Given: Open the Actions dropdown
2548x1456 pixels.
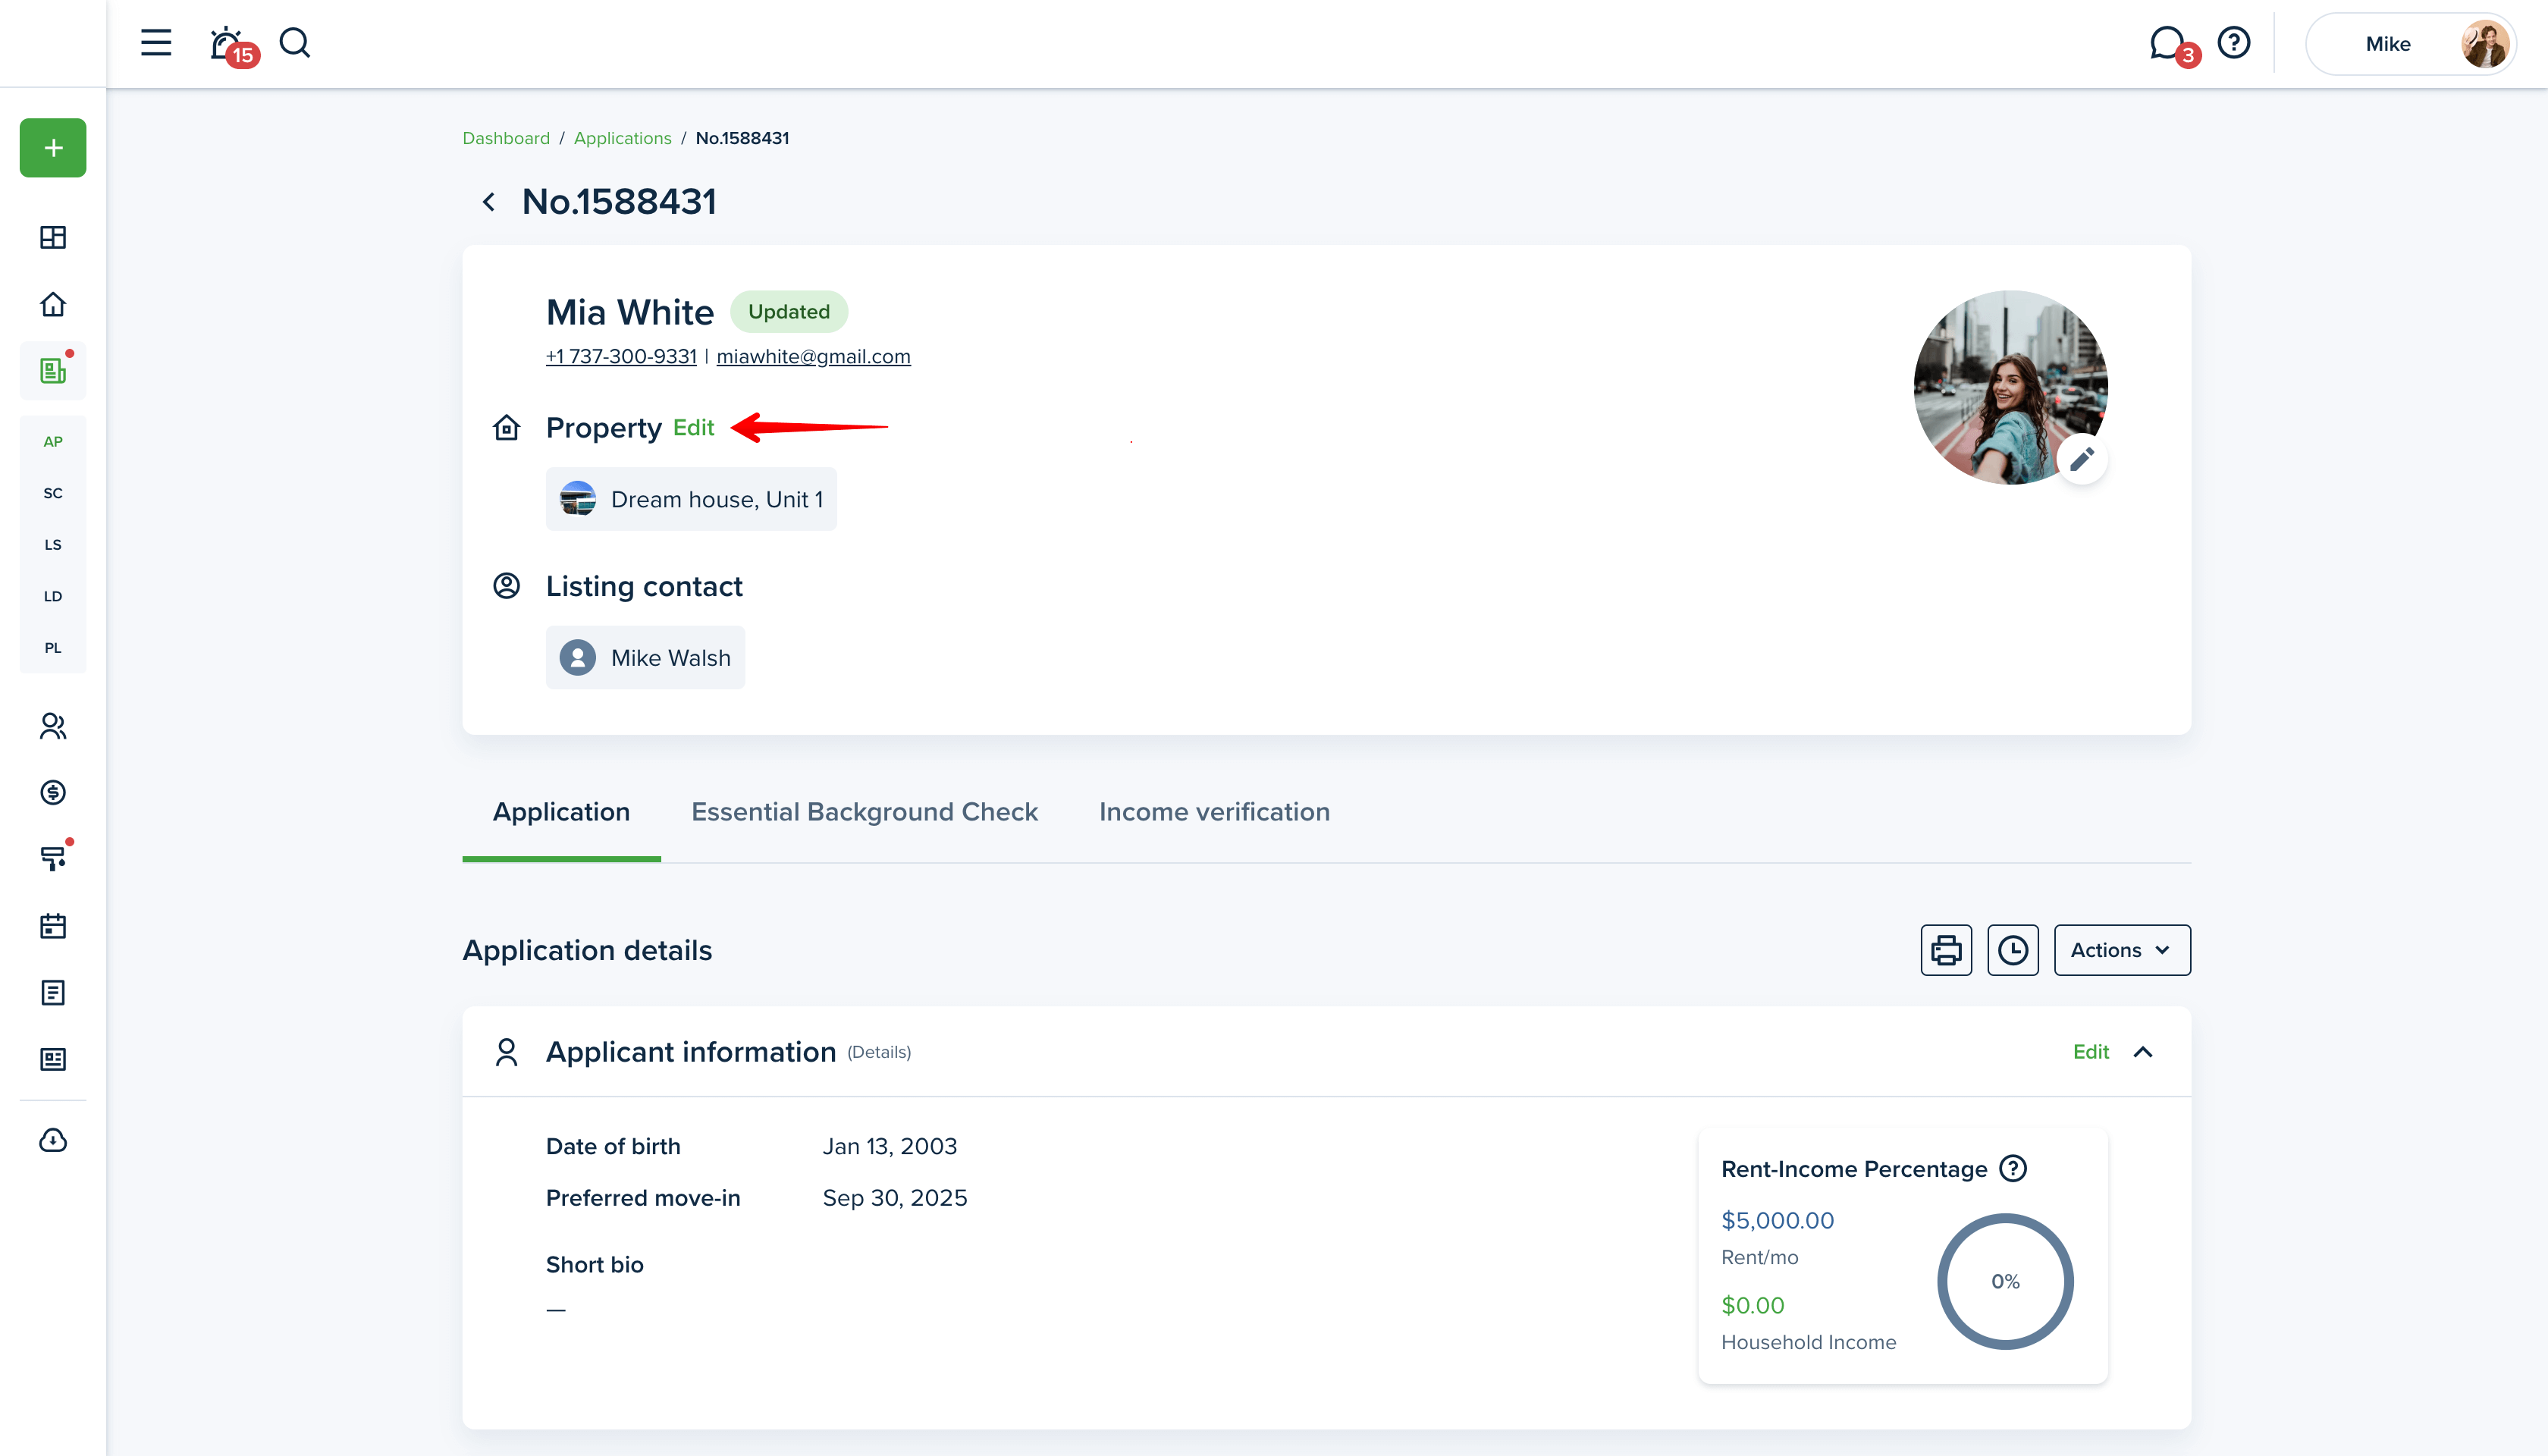Looking at the screenshot, I should 2122,950.
